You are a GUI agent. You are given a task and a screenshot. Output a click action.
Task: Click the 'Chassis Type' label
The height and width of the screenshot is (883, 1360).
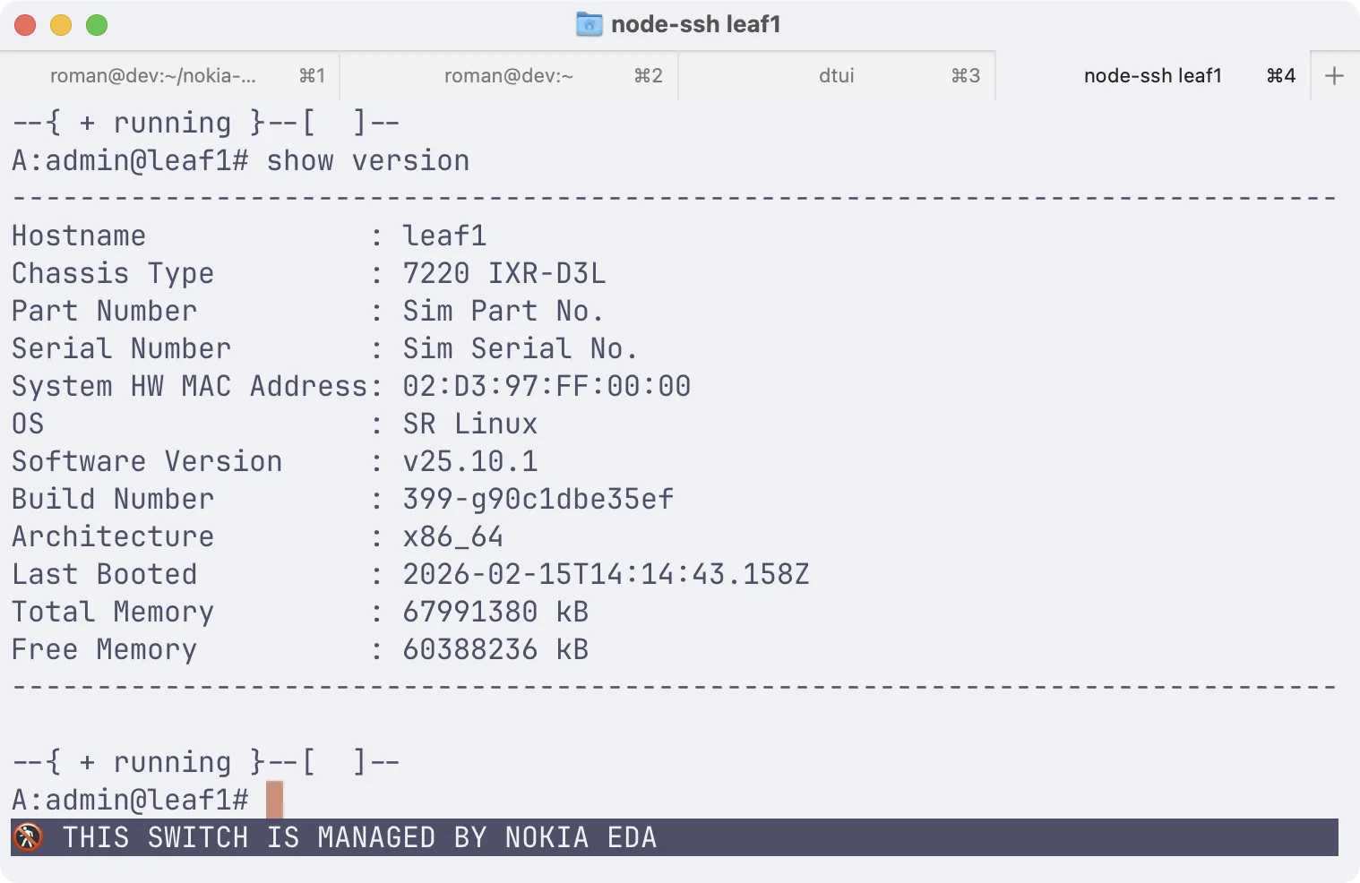click(113, 273)
